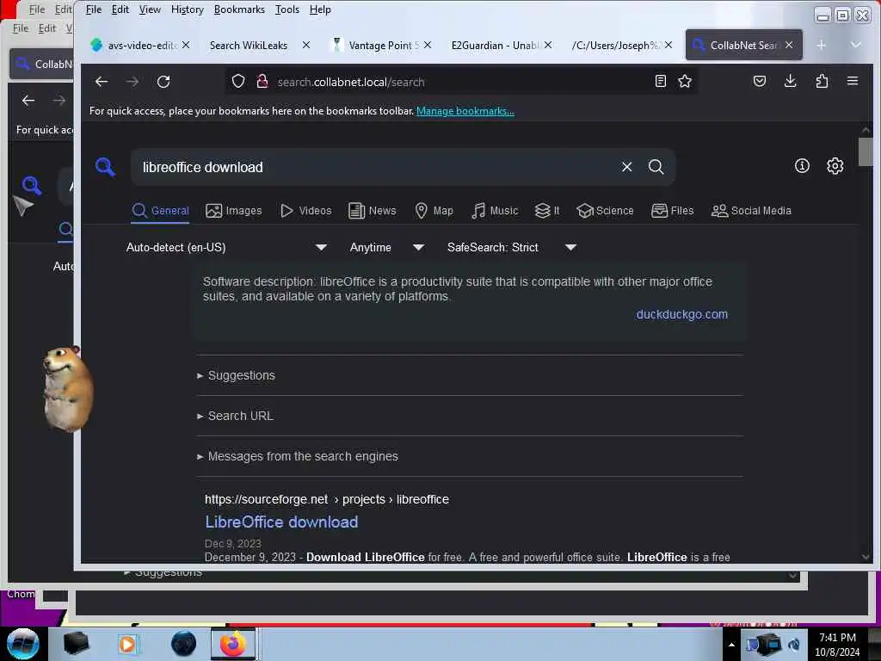
Task: Close the avs-video-editor tab
Action: point(186,45)
